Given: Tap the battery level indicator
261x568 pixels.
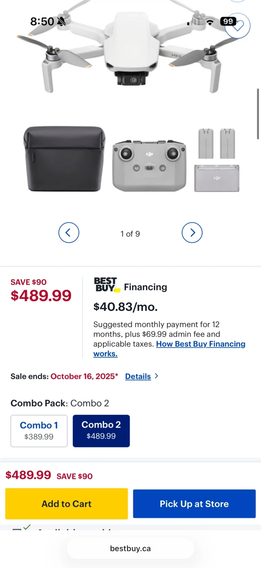Looking at the screenshot, I should pos(228,21).
